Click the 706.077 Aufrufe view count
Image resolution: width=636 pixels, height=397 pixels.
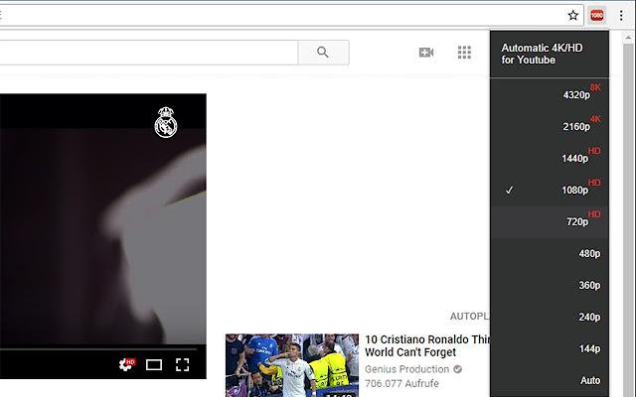pyautogui.click(x=401, y=383)
